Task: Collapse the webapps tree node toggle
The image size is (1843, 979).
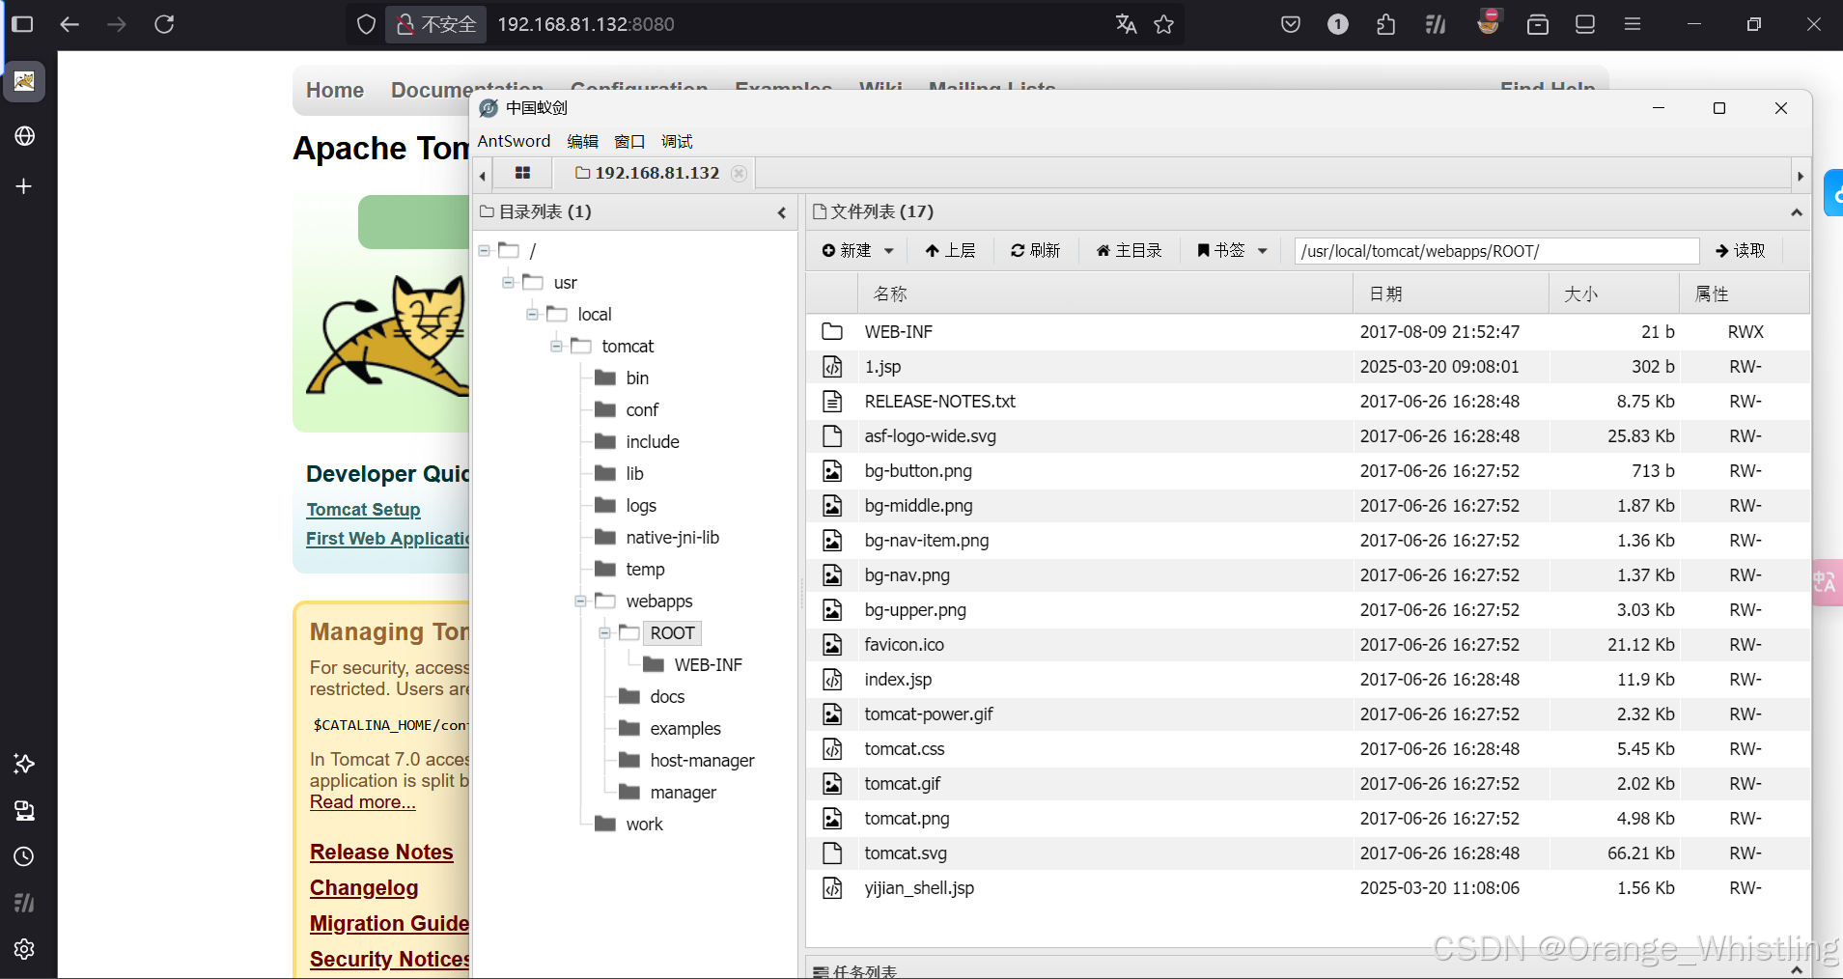Action: (x=580, y=601)
